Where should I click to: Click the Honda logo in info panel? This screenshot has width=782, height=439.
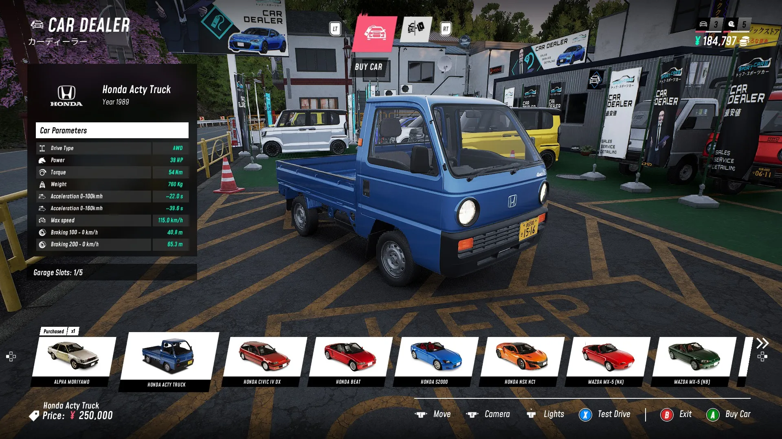66,96
